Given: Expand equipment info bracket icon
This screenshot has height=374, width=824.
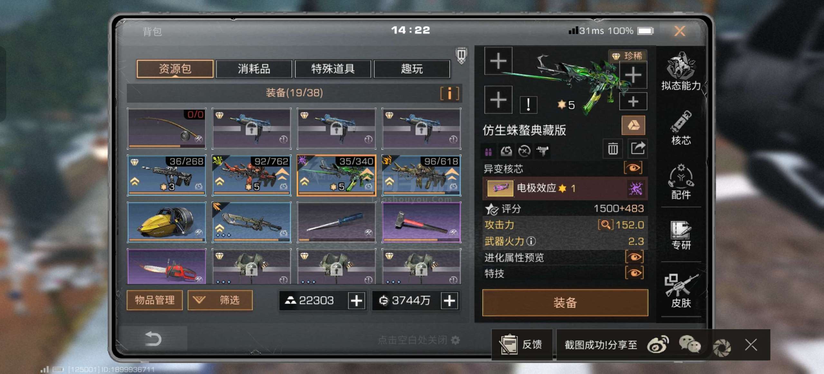Looking at the screenshot, I should [x=449, y=93].
